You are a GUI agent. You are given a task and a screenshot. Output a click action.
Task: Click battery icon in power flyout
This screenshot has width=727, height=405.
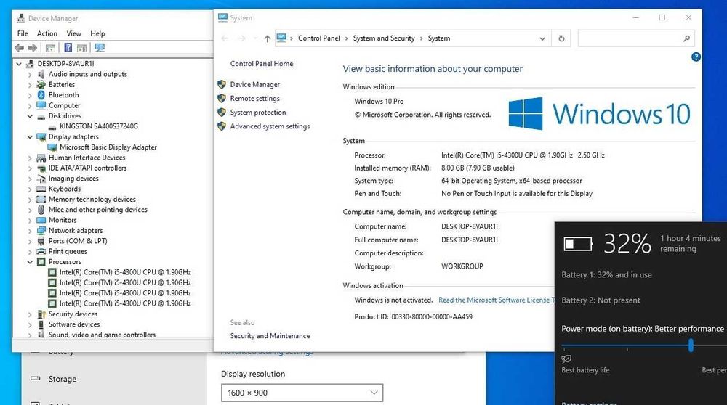pos(578,244)
